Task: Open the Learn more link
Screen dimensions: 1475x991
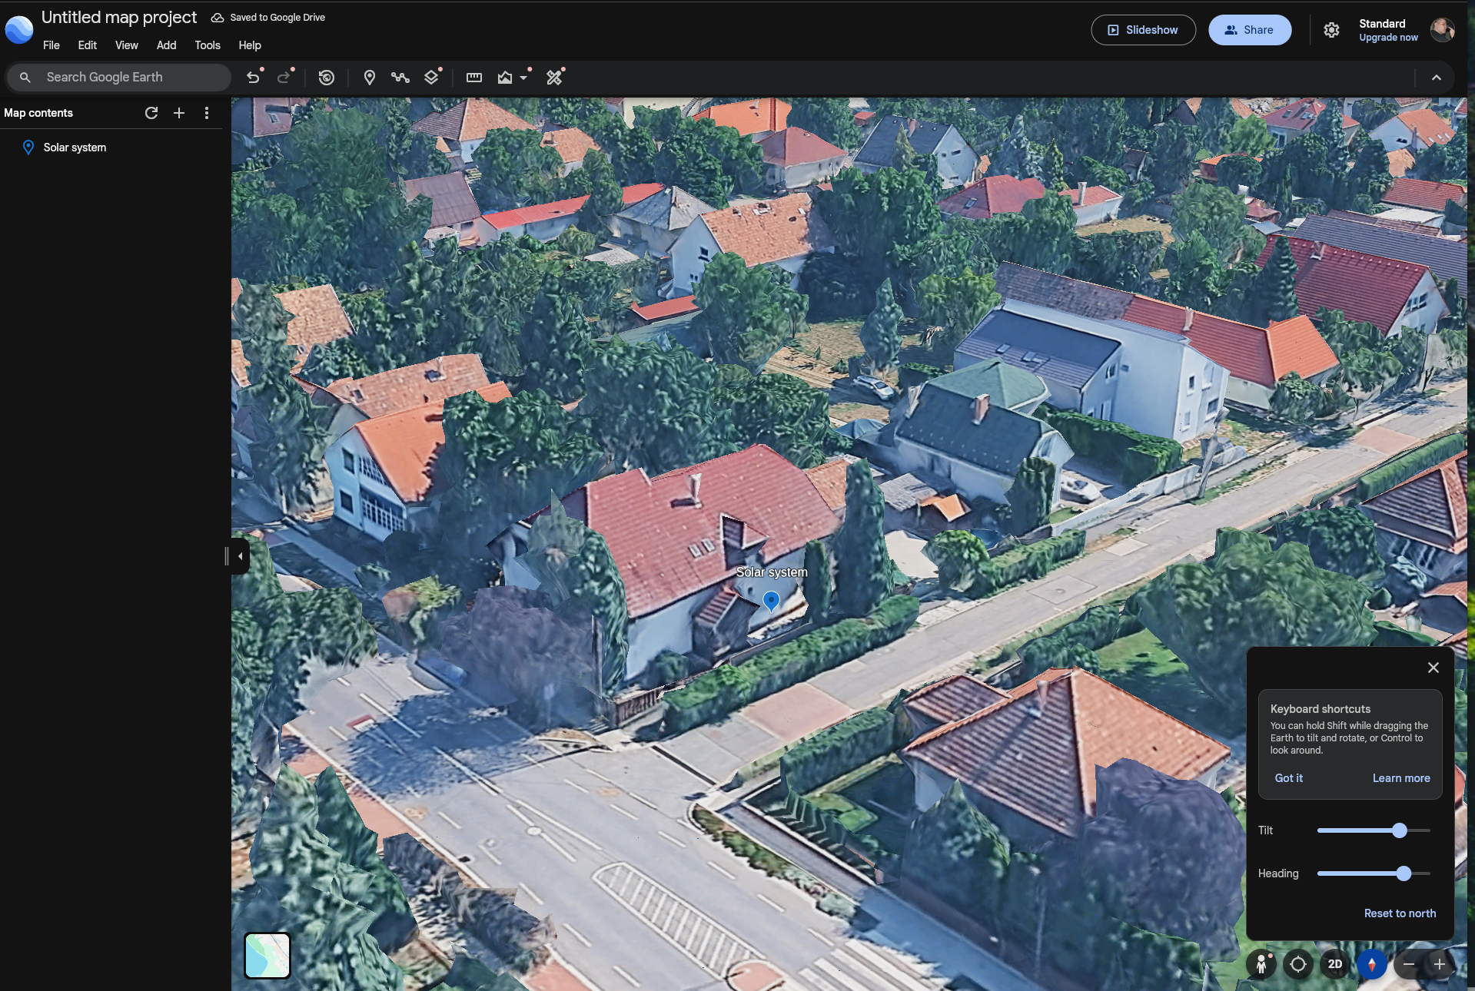Action: click(x=1401, y=778)
